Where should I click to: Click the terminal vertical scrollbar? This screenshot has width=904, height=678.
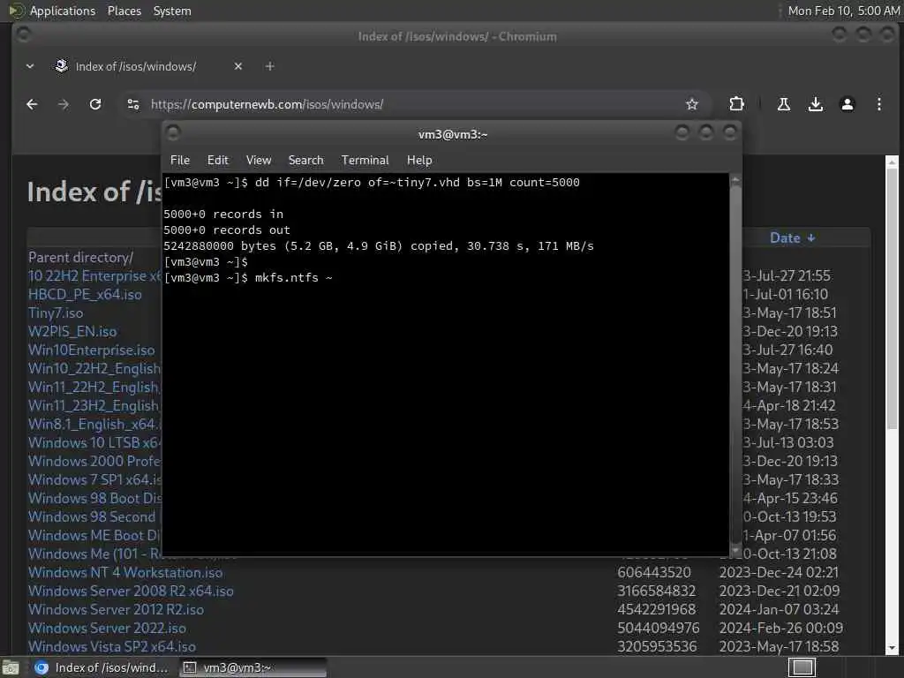[735, 363]
